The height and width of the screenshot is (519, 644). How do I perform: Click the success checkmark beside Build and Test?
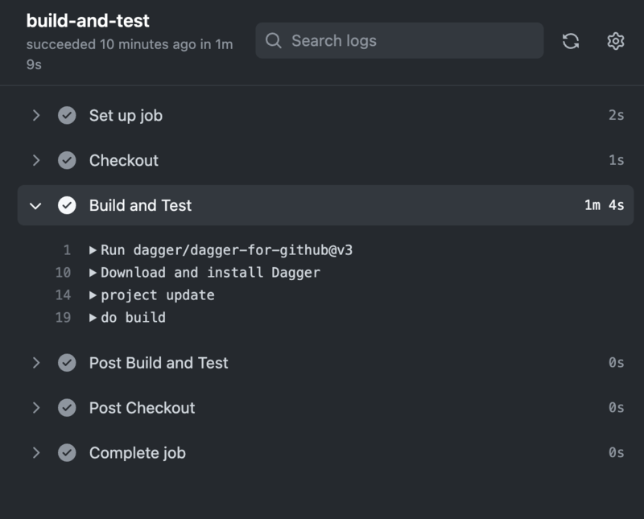tap(66, 204)
